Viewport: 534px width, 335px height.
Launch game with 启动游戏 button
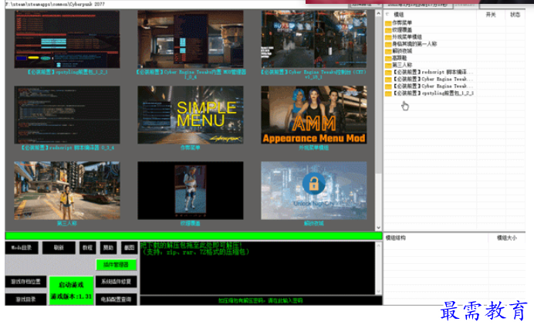coord(71,290)
